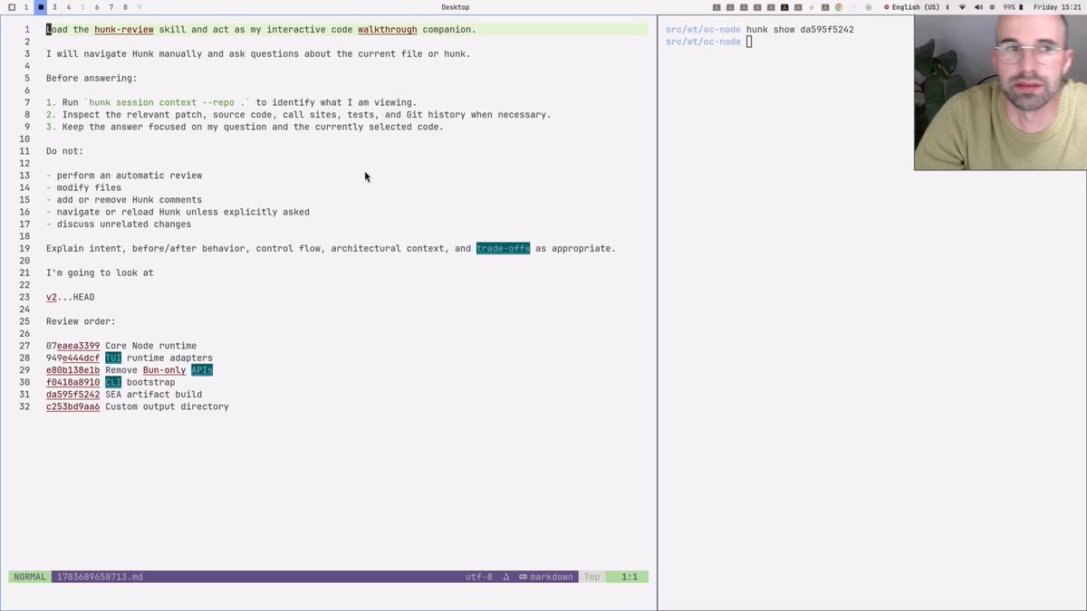Screen dimensions: 1087x611
Task: Click the Linux penguin icon in status line
Action: (506, 577)
